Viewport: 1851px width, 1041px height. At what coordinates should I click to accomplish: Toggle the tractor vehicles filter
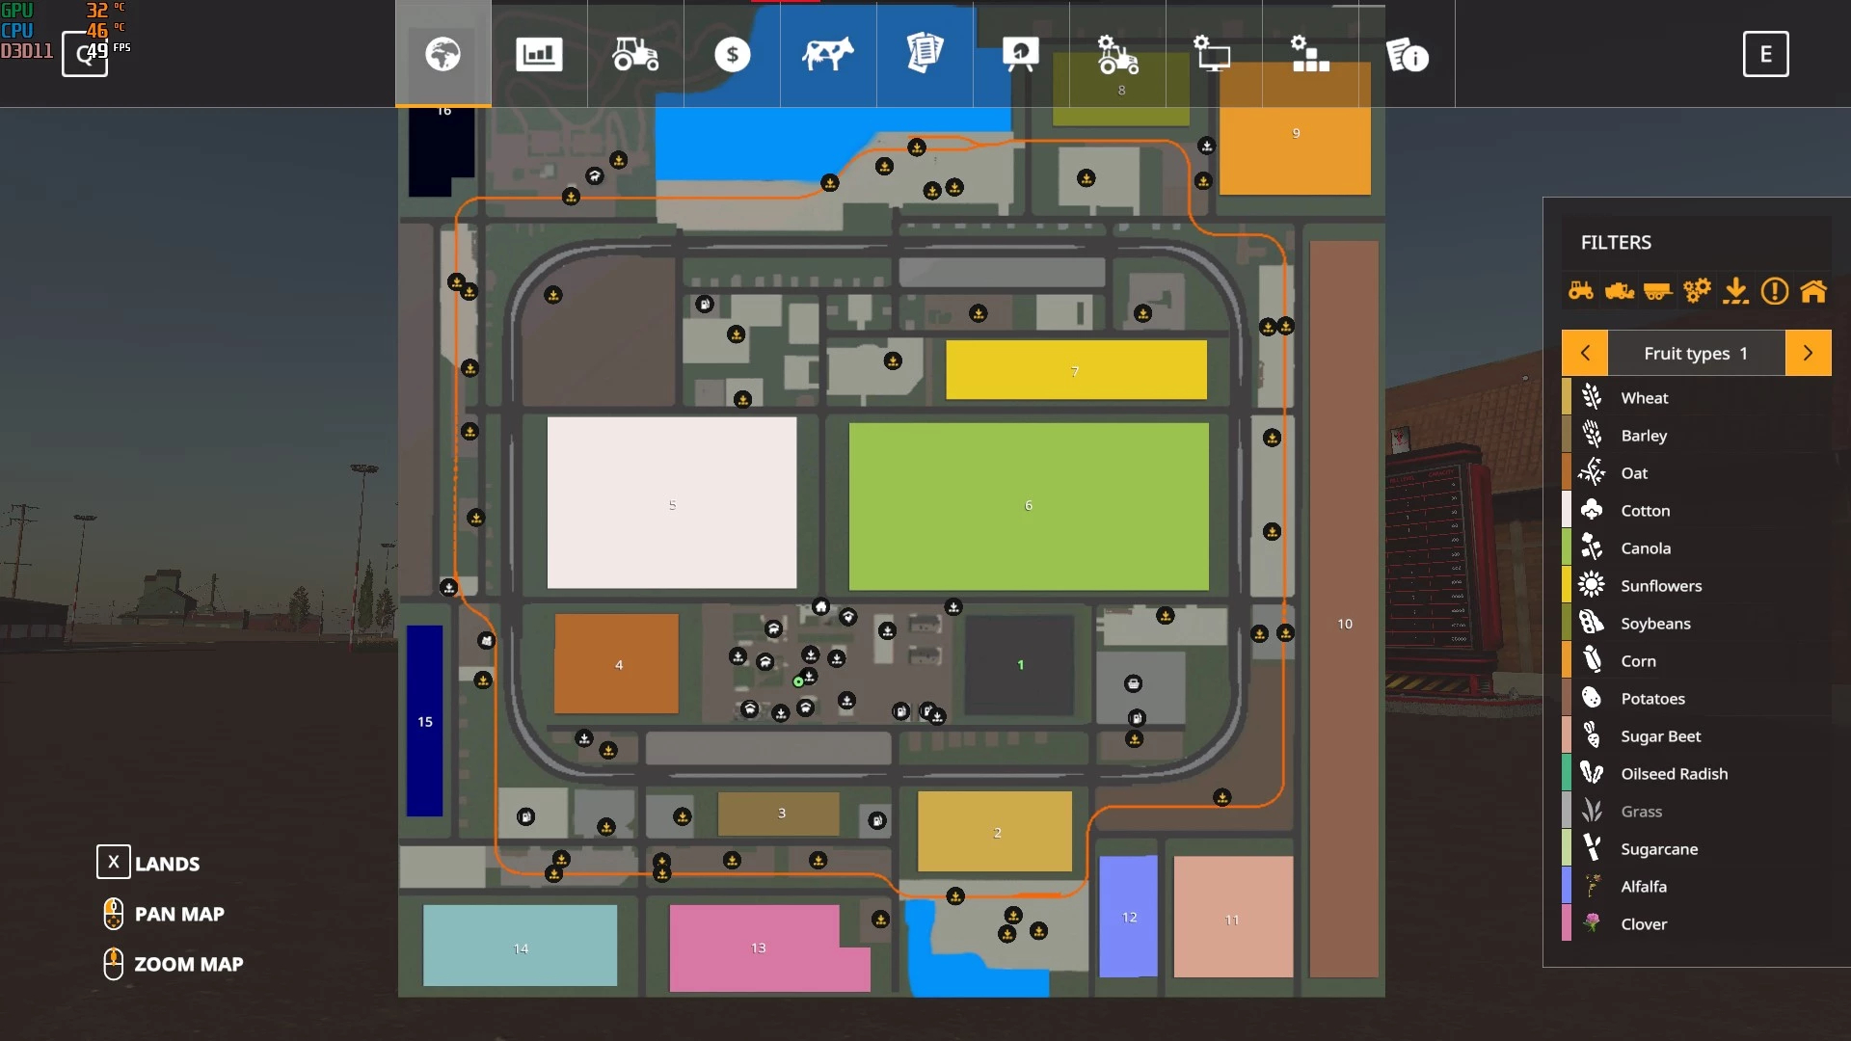(x=1581, y=290)
